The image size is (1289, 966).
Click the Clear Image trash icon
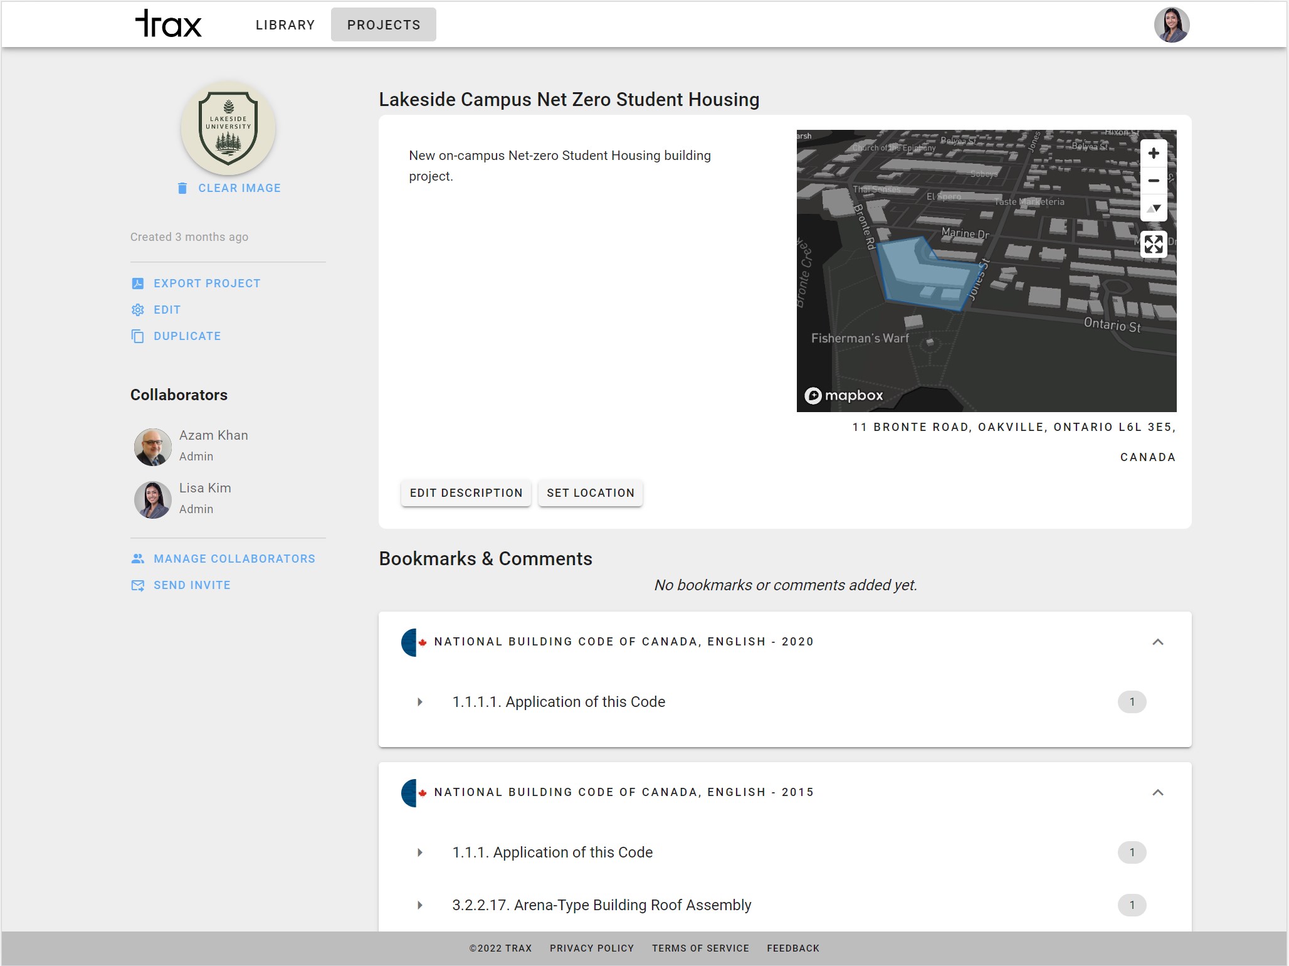point(182,188)
